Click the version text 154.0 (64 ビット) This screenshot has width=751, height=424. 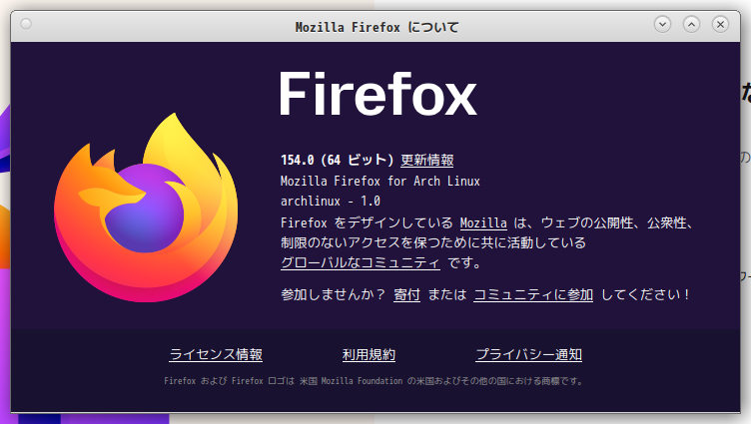point(338,160)
